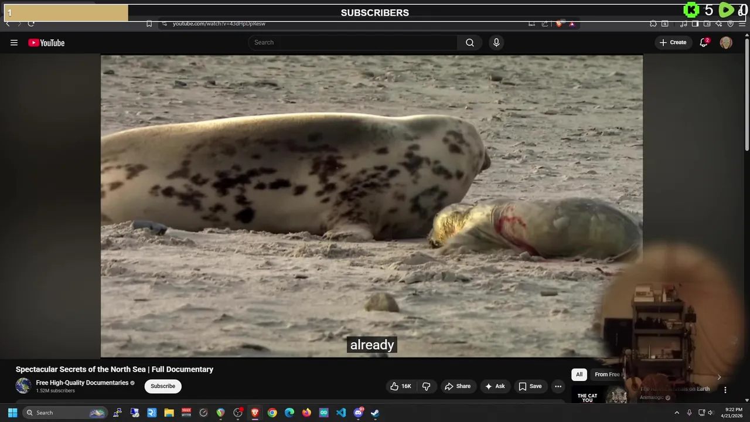Open Discord from the taskbar
750x422 pixels.
click(x=359, y=413)
